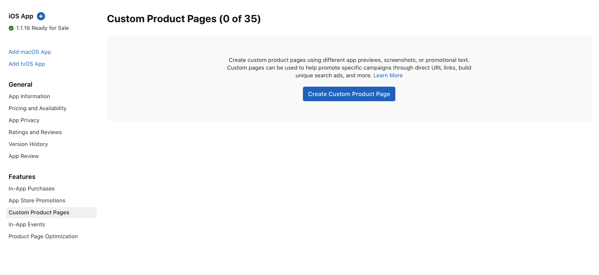Viewport: 599px width, 275px height.
Task: Open Pricing and Availability settings
Action: 37,108
